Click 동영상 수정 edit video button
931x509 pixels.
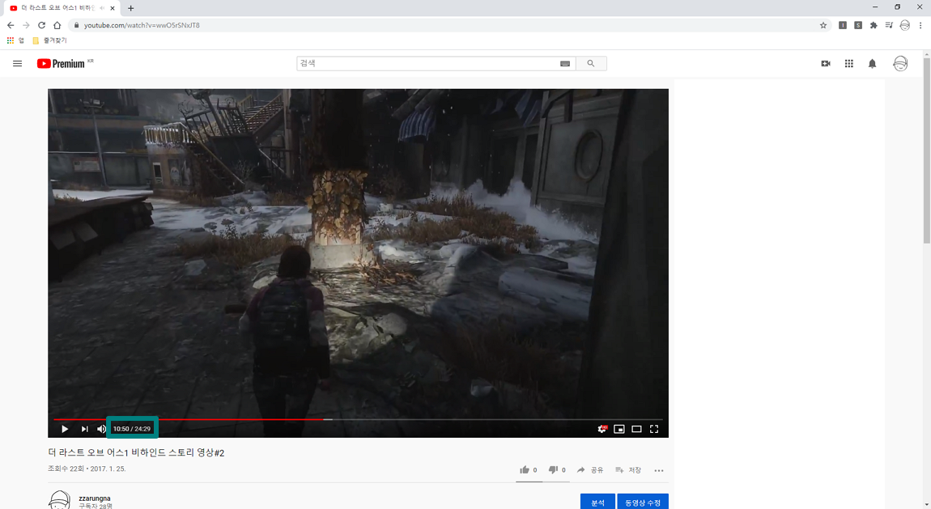click(x=643, y=503)
